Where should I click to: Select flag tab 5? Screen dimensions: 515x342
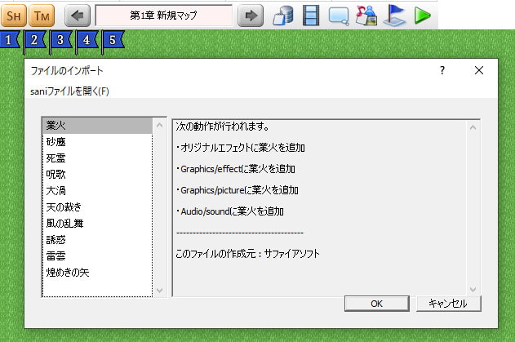(x=113, y=40)
